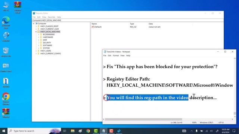Collapse the HKEY_LOCAL_MACHINE node
The image size is (239, 134).
pyautogui.click(x=36, y=32)
